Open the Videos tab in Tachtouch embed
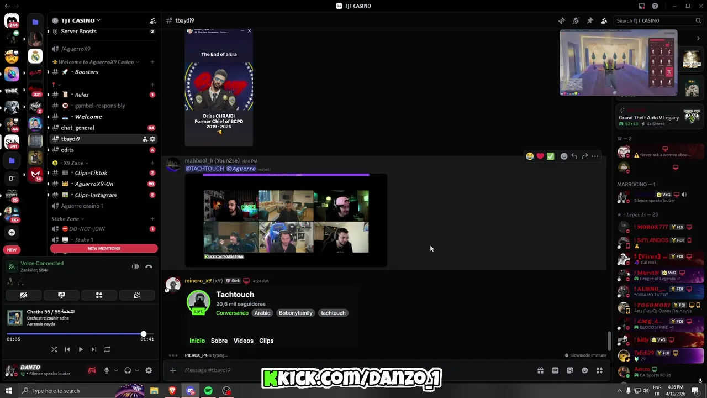Viewport: 707px width, 398px height. [x=243, y=341]
